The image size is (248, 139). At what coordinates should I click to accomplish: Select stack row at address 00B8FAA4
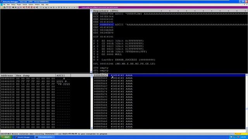(169, 124)
